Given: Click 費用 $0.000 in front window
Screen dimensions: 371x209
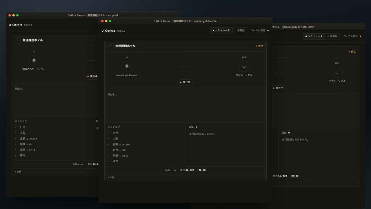Looking at the screenshot, I should 187,170.
